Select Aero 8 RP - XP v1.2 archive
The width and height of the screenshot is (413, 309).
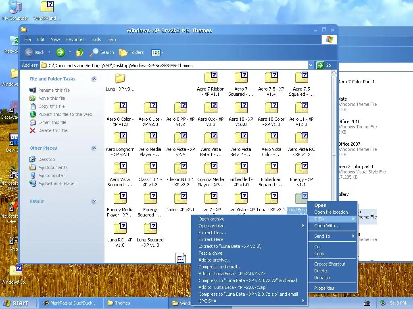180,114
